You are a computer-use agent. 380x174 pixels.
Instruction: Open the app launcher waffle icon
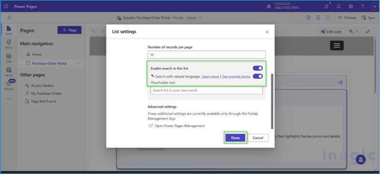click(x=6, y=7)
